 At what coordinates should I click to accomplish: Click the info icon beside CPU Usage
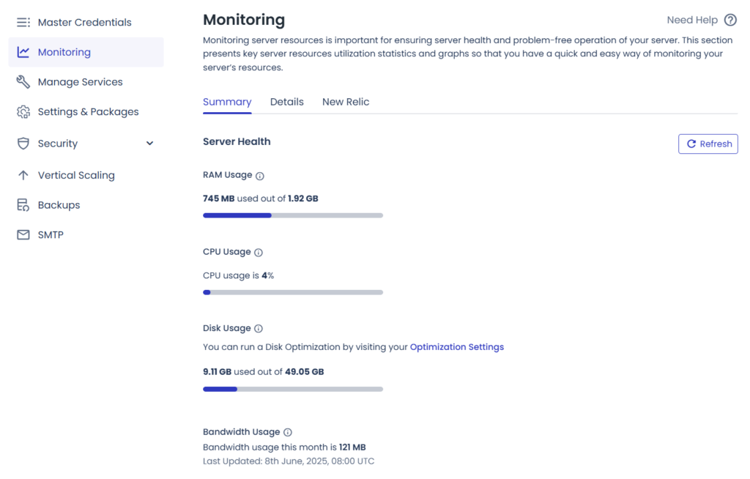[259, 253]
